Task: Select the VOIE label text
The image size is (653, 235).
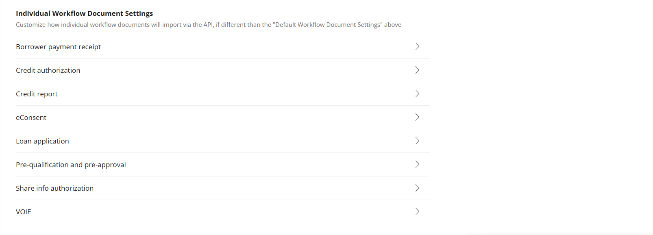Action: click(x=23, y=212)
